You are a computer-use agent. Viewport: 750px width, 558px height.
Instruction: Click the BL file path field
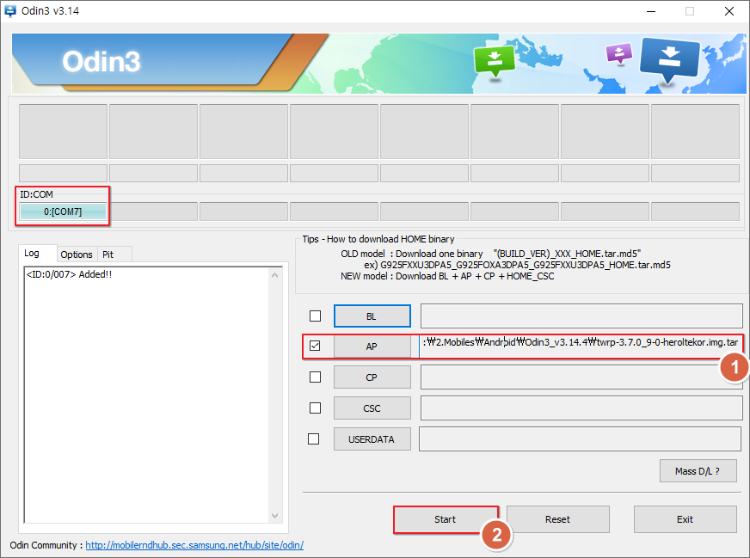tap(581, 316)
